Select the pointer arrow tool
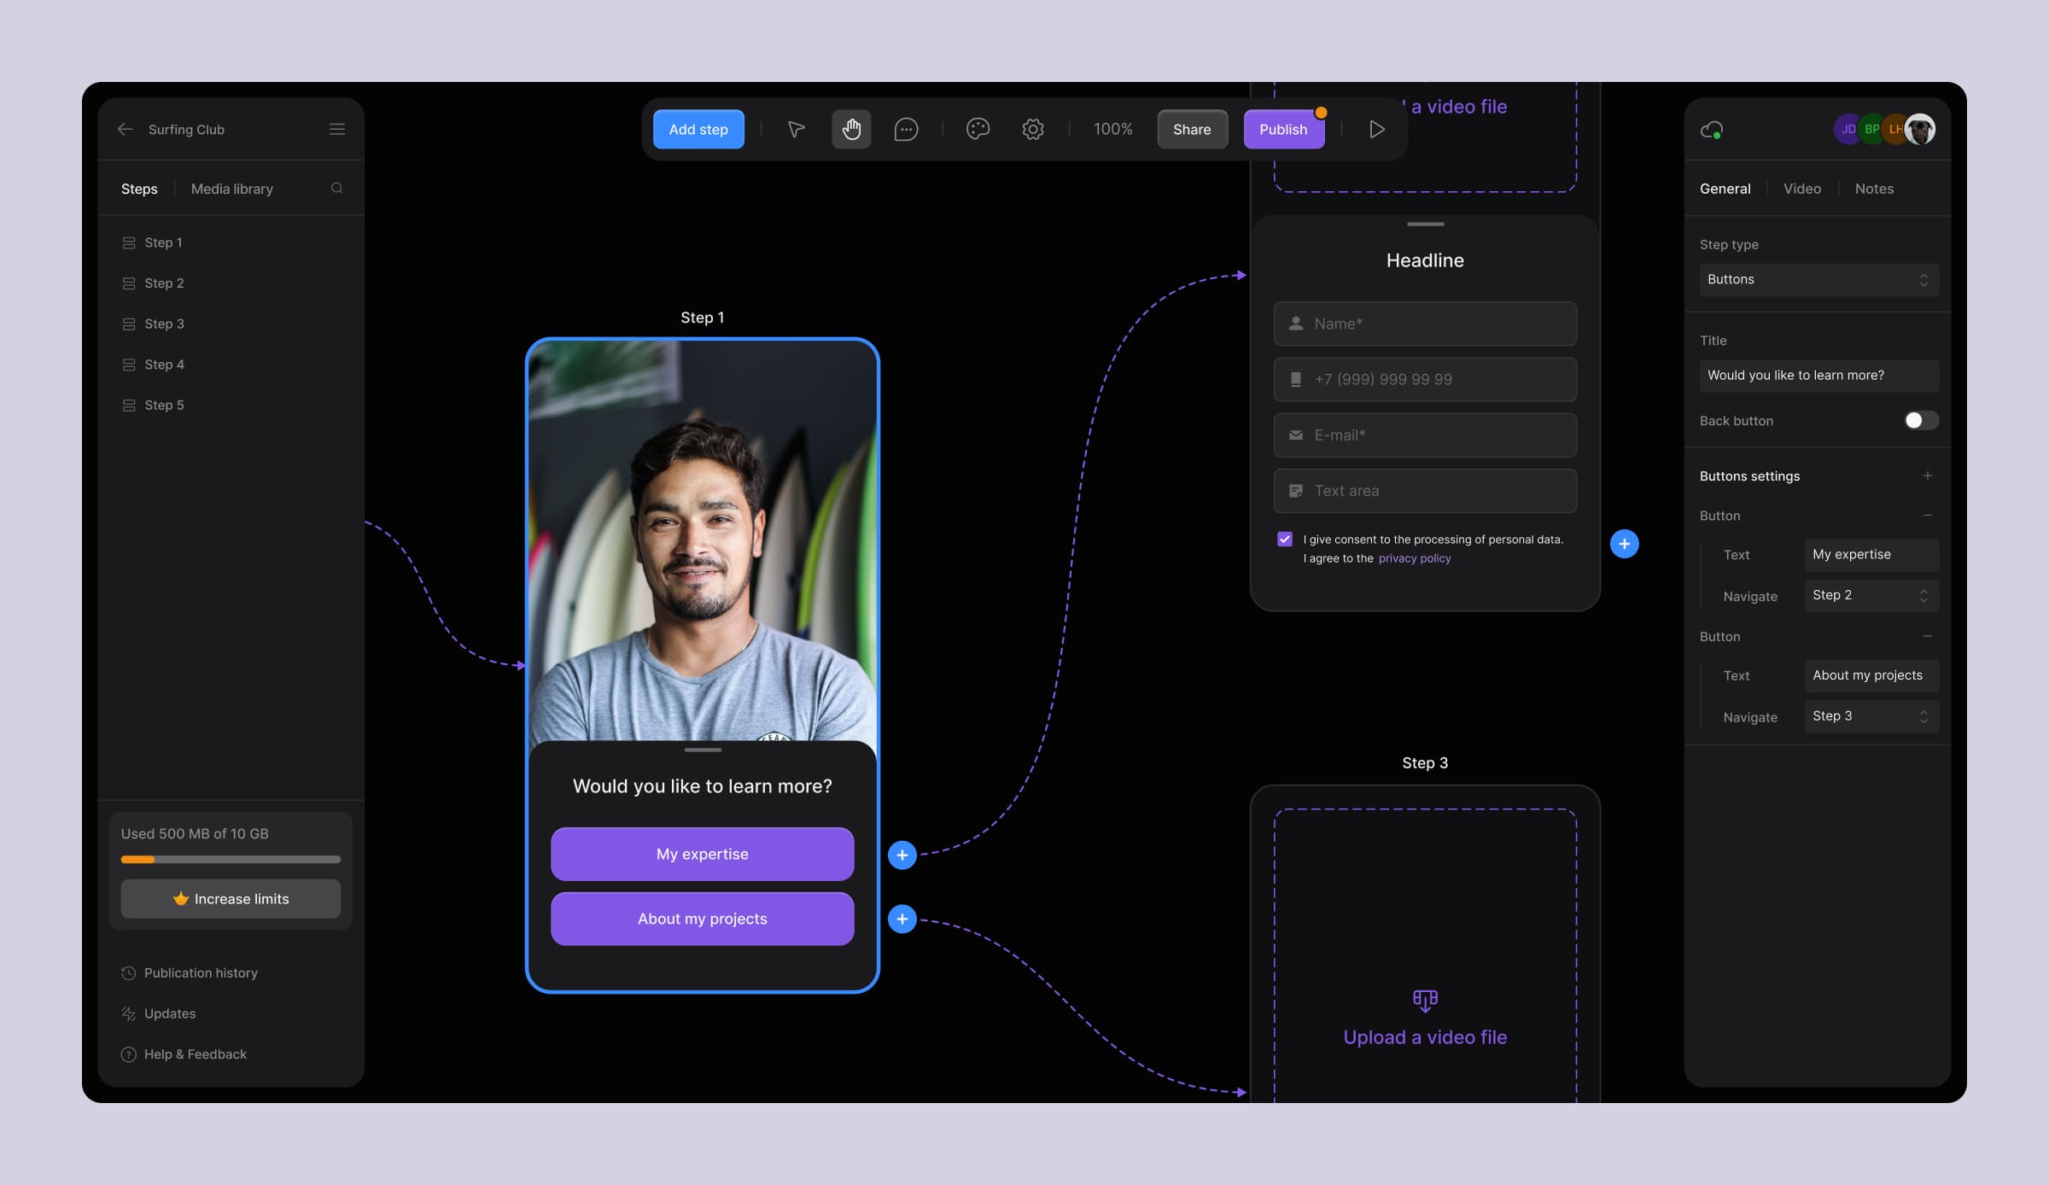The image size is (2049, 1185). 796,129
